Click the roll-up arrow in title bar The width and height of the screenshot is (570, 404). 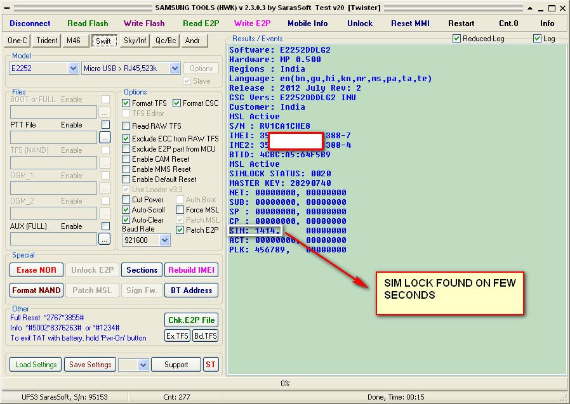coord(531,8)
